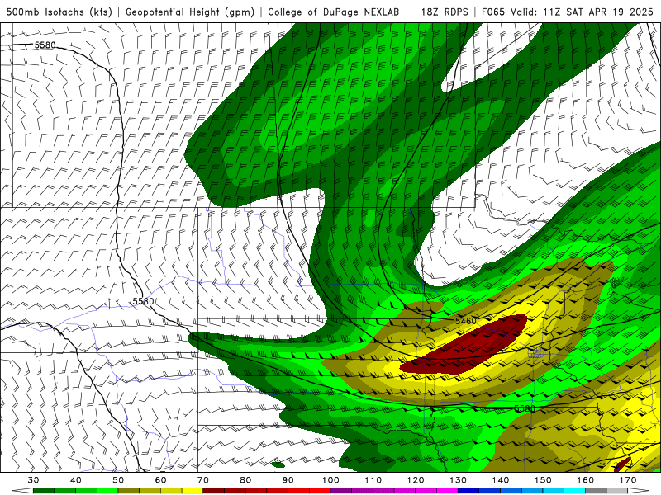Screen dimensions: 661x495
Task: Pick the darkest green swatch beginning at 30
Action: (44, 491)
